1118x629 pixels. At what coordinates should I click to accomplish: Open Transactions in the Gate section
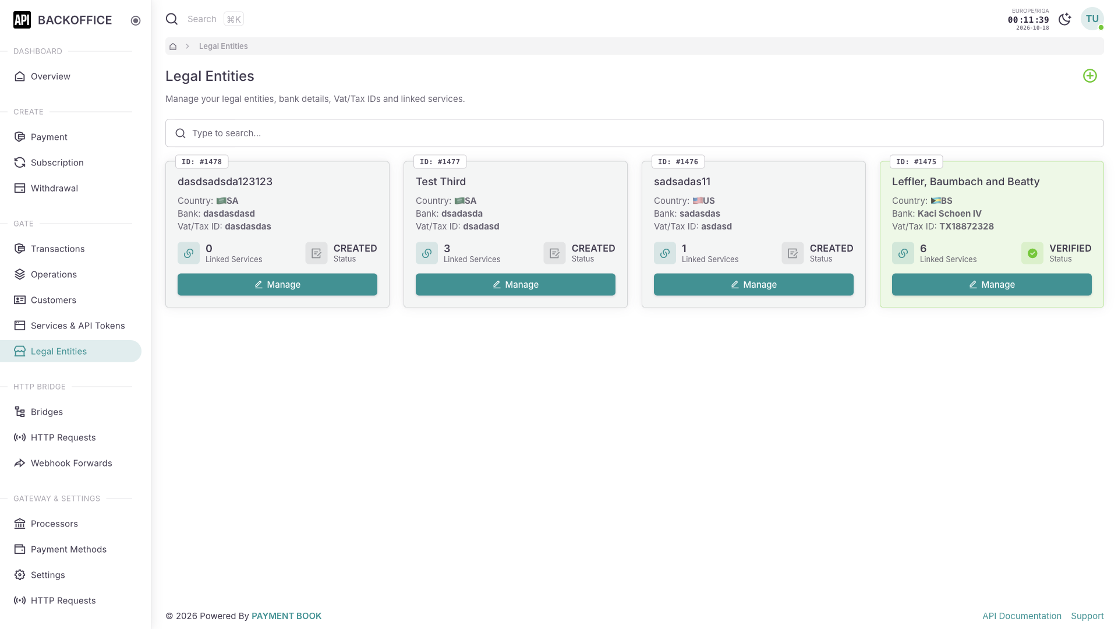click(70, 249)
